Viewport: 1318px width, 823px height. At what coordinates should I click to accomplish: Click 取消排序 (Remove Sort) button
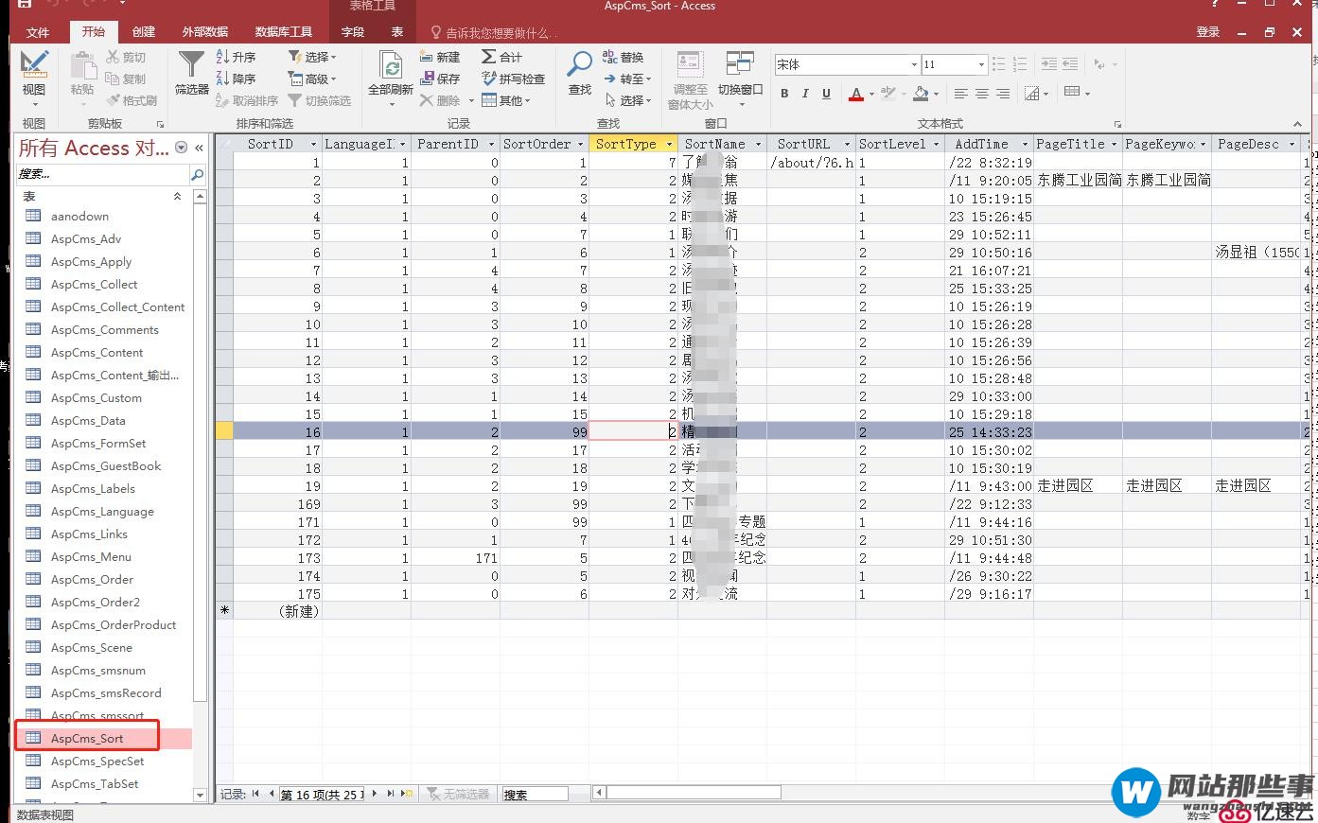[247, 100]
